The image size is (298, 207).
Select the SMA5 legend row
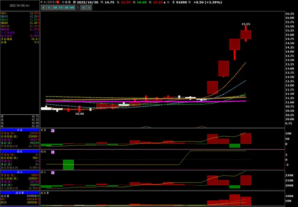pos(20,13)
